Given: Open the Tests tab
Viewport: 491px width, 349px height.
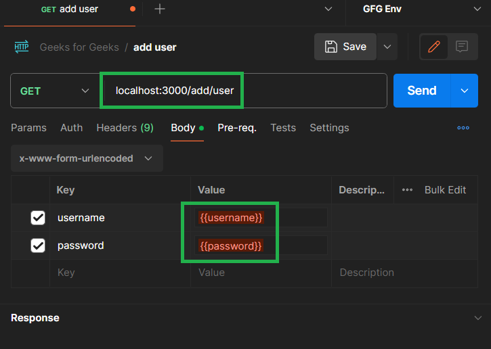Looking at the screenshot, I should (283, 128).
